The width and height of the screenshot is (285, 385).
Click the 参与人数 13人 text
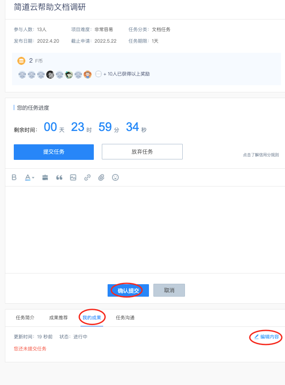click(30, 29)
